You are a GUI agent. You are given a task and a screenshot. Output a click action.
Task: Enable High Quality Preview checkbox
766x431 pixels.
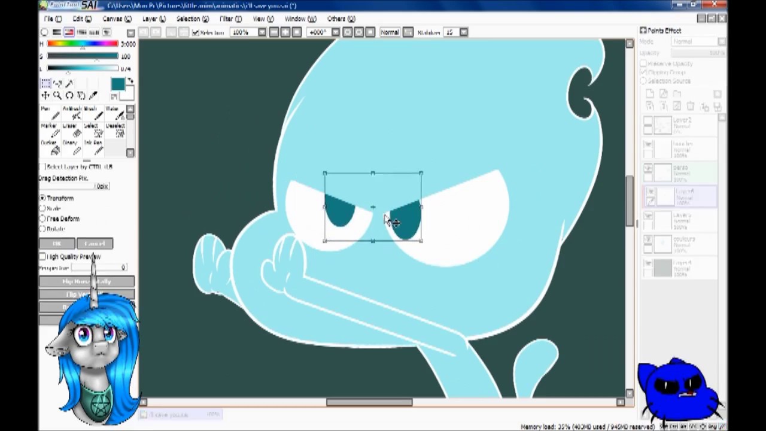coord(42,257)
